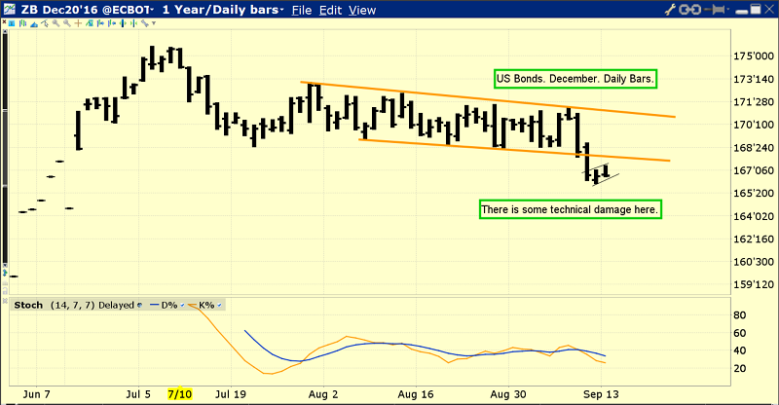Select the bar chart type toolbar icon

pyautogui.click(x=22, y=23)
